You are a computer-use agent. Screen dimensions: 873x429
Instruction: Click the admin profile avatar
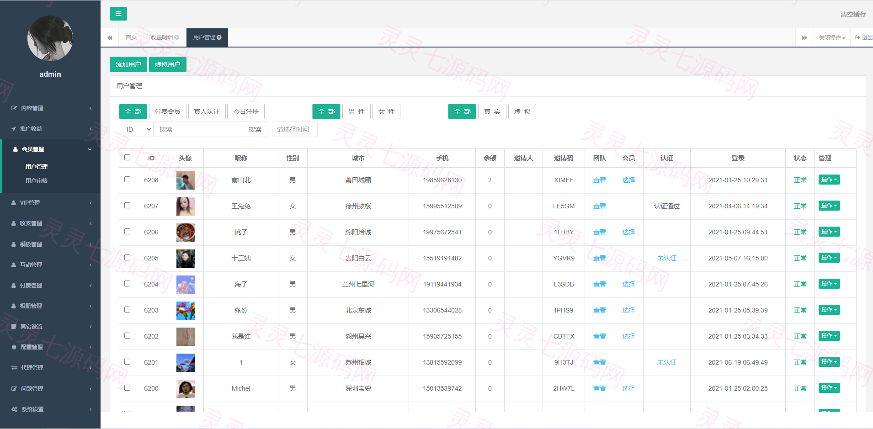50,38
